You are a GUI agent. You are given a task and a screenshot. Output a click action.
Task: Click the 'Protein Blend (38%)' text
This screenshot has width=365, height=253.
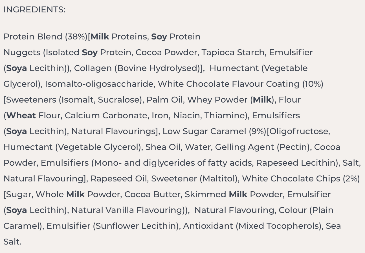click(45, 37)
